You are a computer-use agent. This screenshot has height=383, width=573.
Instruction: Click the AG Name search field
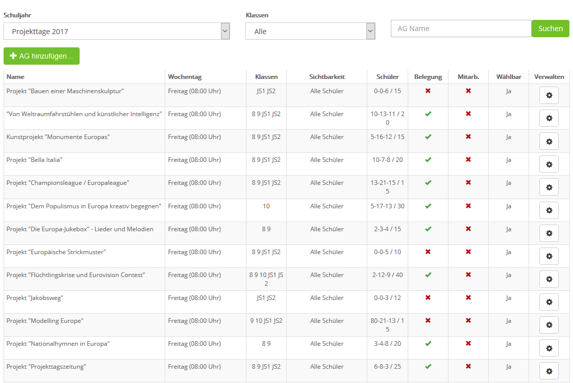coord(461,29)
